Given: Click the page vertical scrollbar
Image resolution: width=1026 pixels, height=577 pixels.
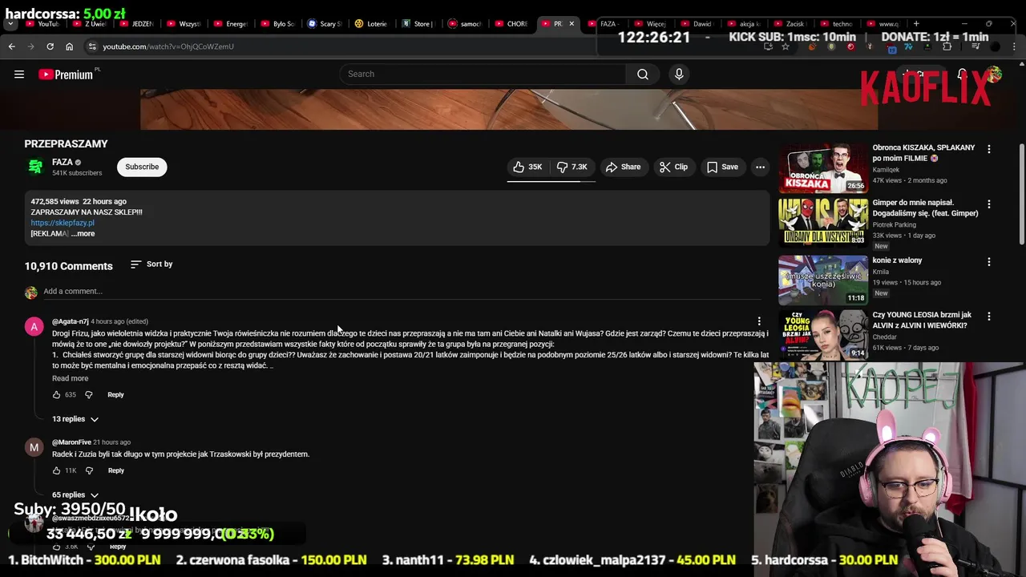Looking at the screenshot, I should click(x=1021, y=194).
